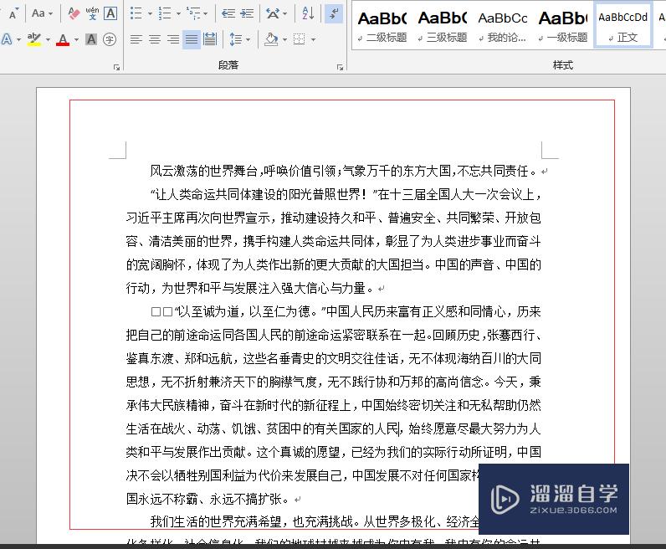The image size is (666, 549).
Task: Click the Shading paint bucket icon
Action: pyautogui.click(x=271, y=39)
